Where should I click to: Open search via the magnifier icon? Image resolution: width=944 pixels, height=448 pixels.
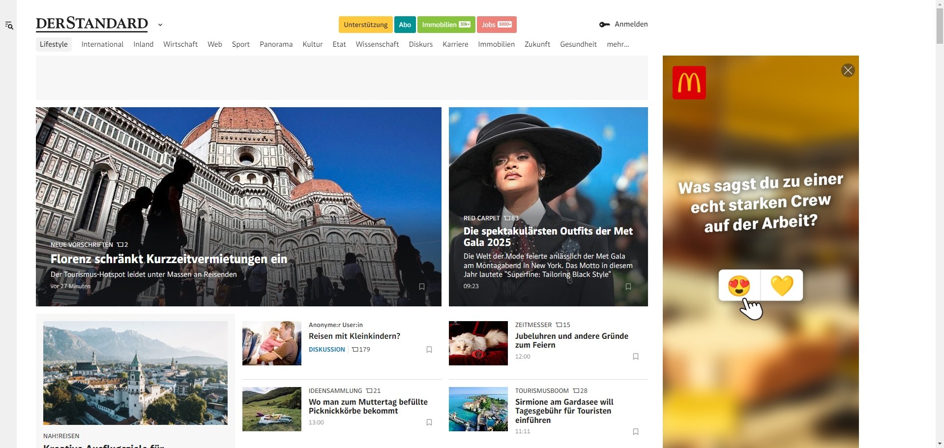[9, 25]
